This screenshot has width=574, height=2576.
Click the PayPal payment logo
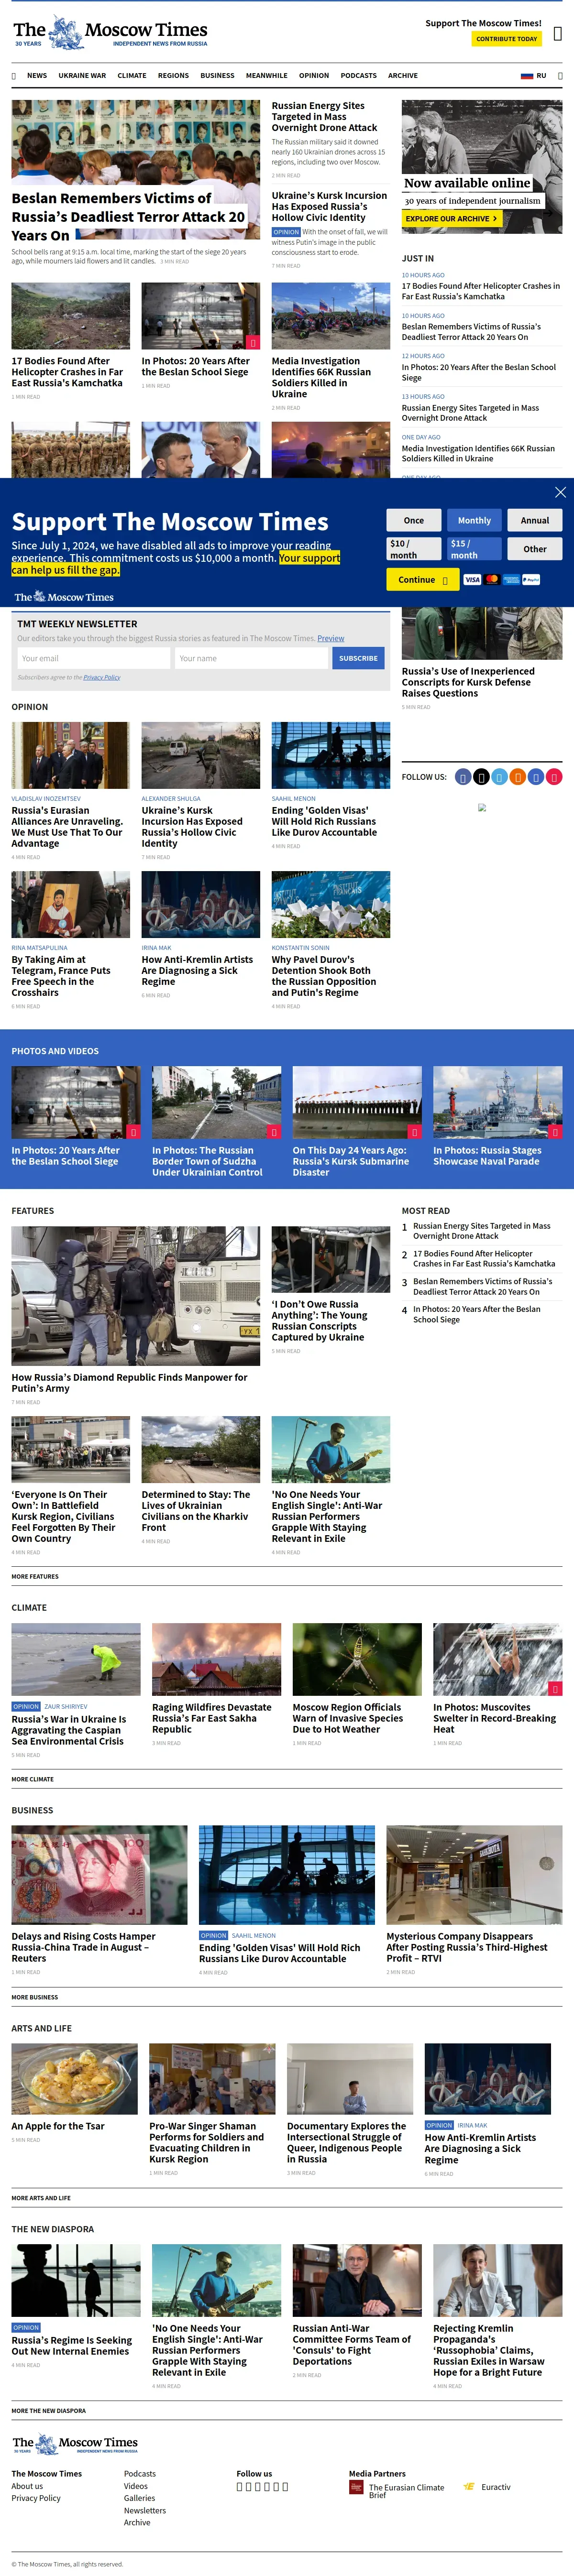pos(531,579)
